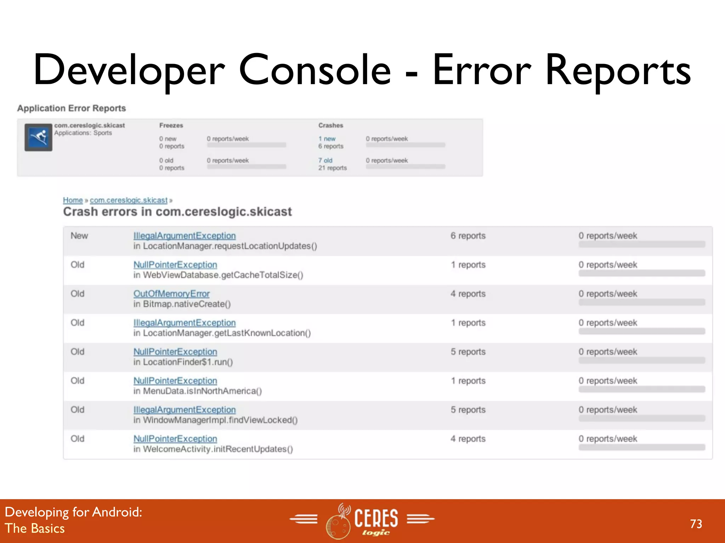
Task: Open the '7 old' crashes link
Action: (325, 160)
